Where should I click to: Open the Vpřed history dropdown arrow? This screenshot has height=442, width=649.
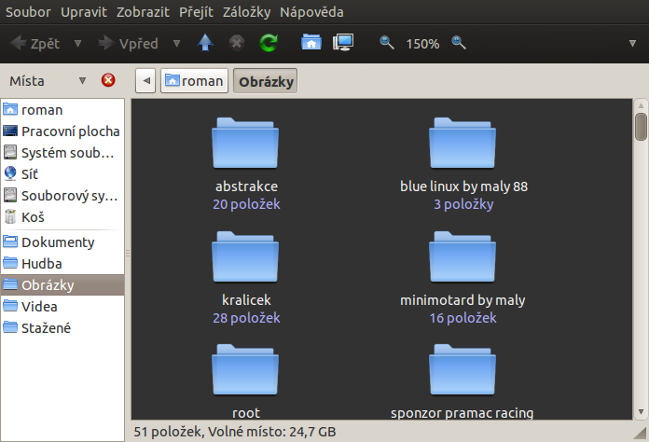point(177,44)
